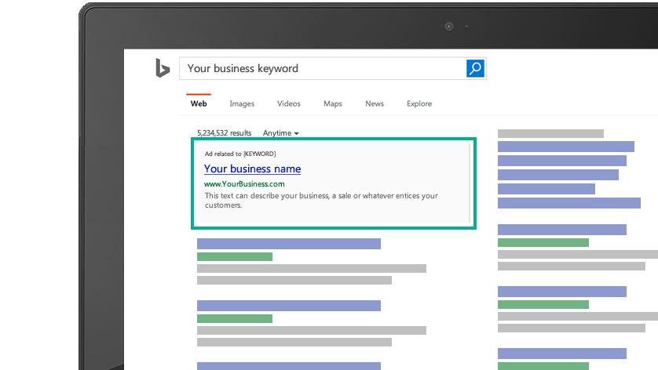658x370 pixels.
Task: Click the 'Ad related to [KEYWORD]' label
Action: point(240,154)
